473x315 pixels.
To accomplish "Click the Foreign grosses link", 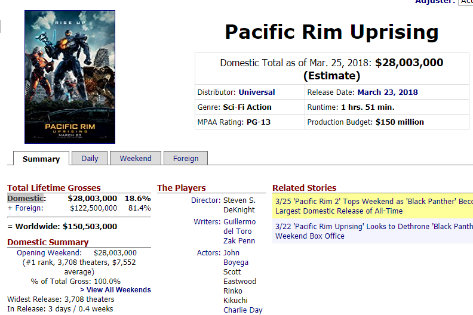I will [29, 208].
